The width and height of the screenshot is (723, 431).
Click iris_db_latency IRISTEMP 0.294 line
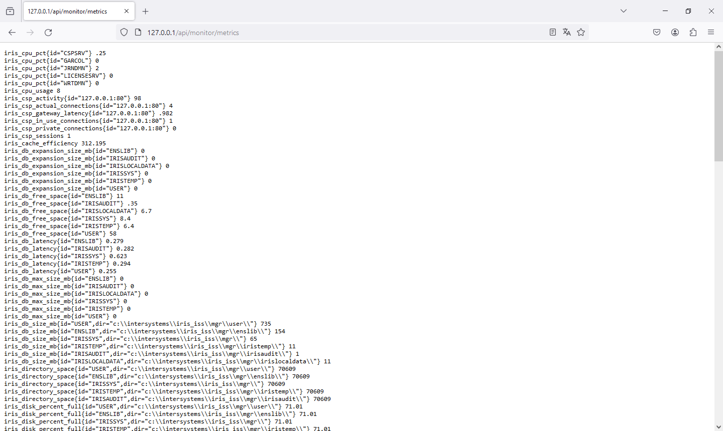pos(67,264)
